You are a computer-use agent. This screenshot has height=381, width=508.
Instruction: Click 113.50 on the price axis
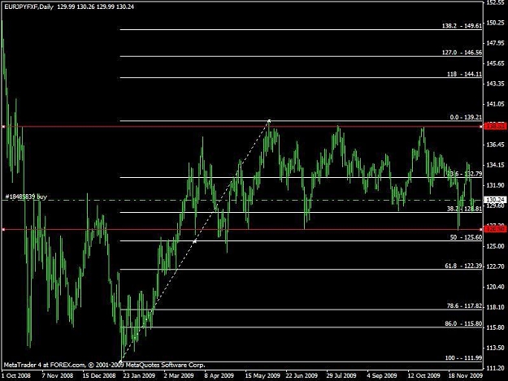coord(495,348)
